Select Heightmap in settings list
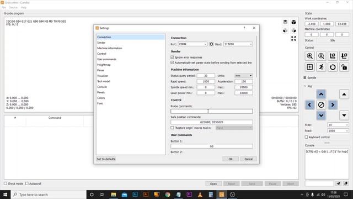The height and width of the screenshot is (199, 353). (x=131, y=65)
